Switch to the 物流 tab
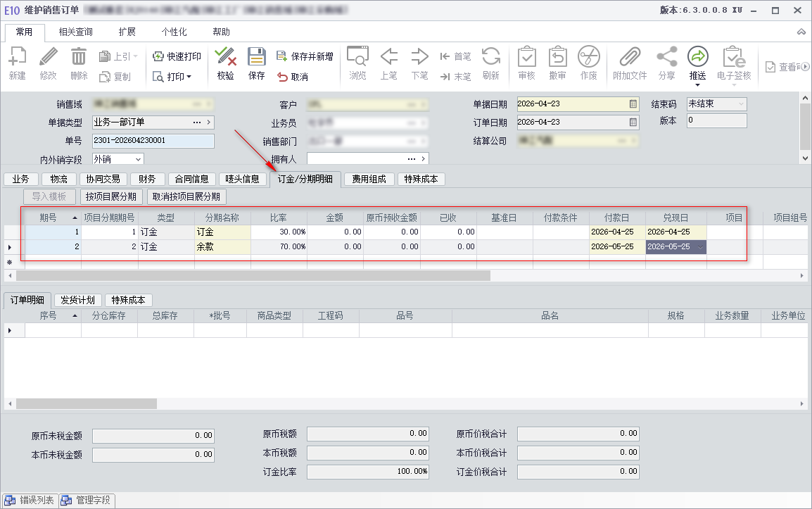 click(x=58, y=180)
